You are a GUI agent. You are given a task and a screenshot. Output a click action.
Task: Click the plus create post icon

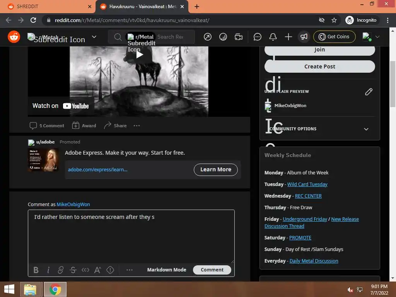(x=288, y=37)
